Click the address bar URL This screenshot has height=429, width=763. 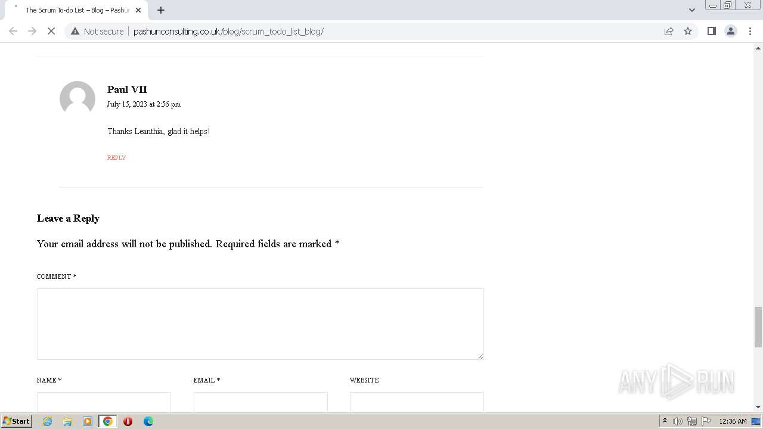point(228,31)
